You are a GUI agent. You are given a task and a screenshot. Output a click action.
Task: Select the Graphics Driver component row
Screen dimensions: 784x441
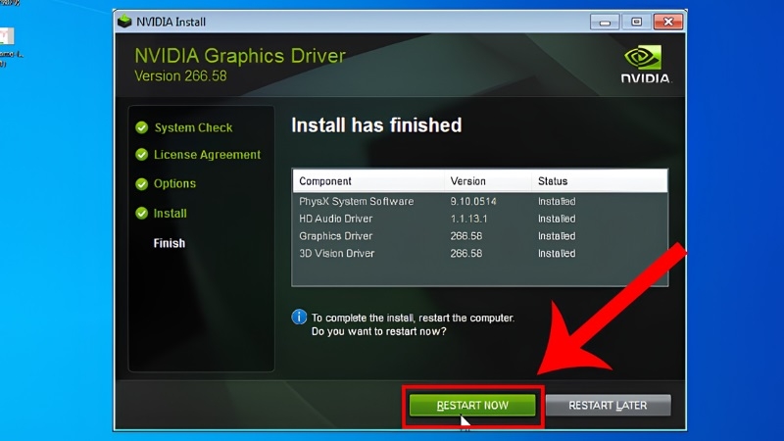479,236
